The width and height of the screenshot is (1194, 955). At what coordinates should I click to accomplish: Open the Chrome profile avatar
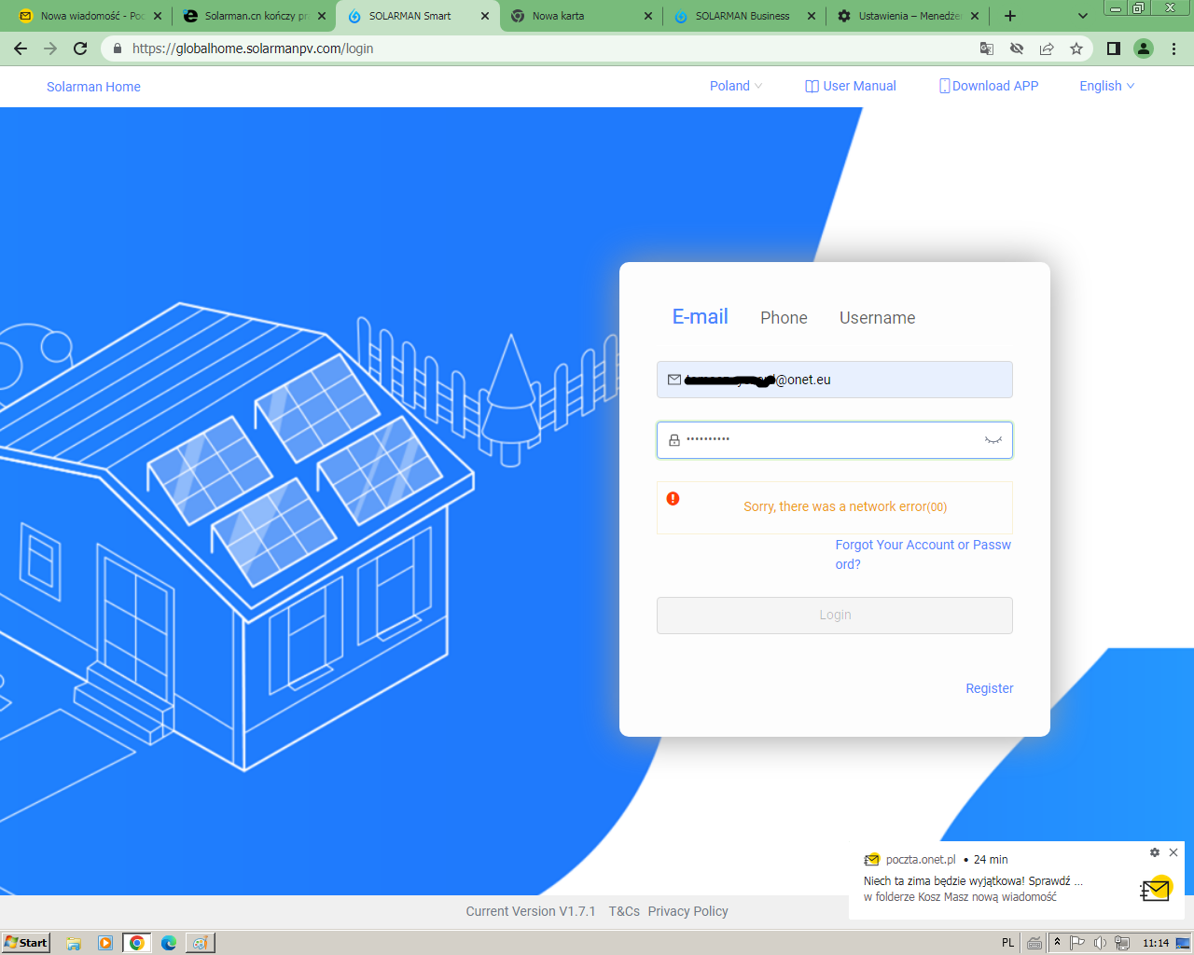[1144, 48]
